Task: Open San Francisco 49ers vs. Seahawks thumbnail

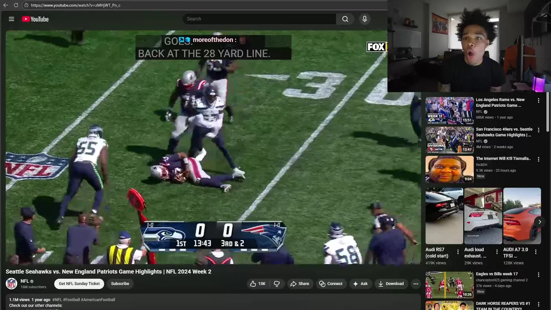Action: [x=449, y=140]
